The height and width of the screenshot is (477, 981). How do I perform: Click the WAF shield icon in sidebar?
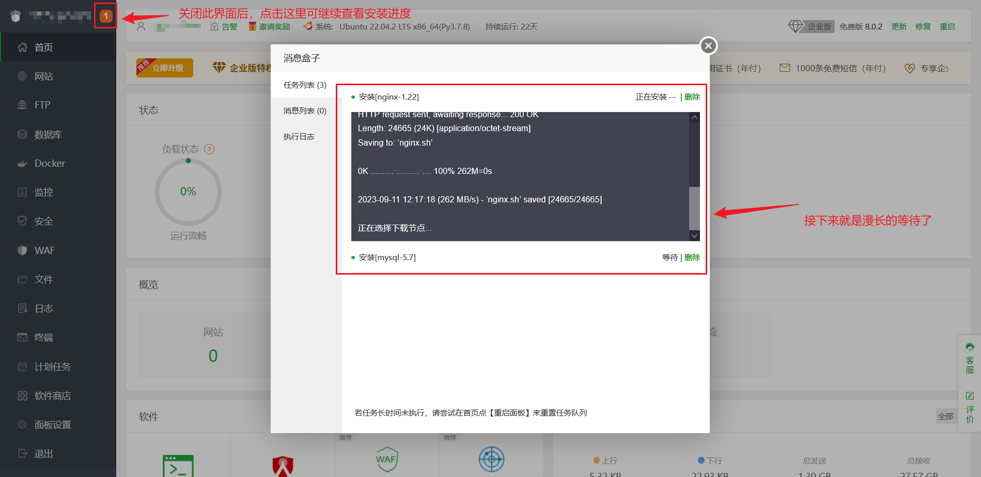tap(22, 250)
